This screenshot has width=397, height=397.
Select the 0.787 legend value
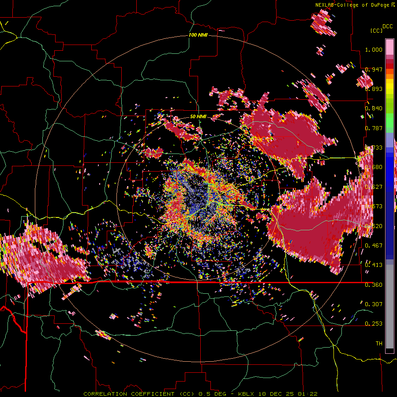tap(374, 128)
